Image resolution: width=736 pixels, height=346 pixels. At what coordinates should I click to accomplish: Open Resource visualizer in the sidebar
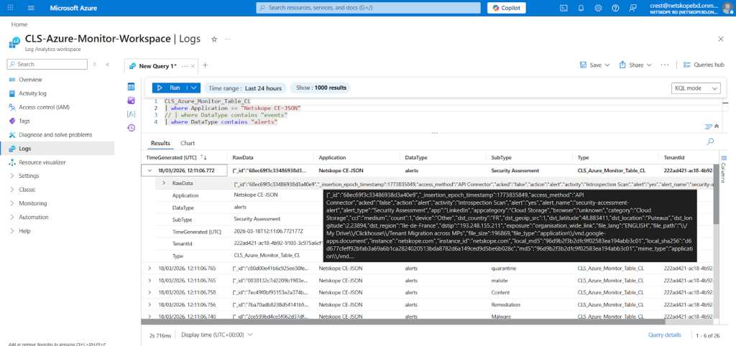coord(42,162)
